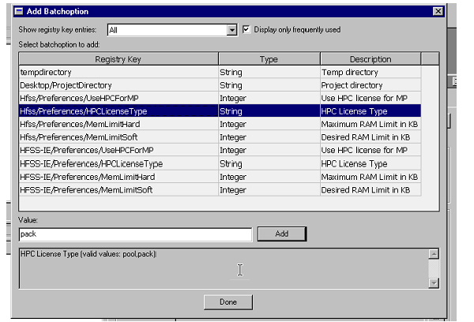Click the HPC License Type description text box

point(224,268)
